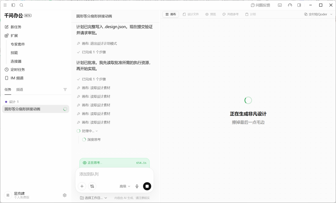Open the 高级 model level dropdown
Image resolution: width=336 pixels, height=203 pixels.
point(125,186)
